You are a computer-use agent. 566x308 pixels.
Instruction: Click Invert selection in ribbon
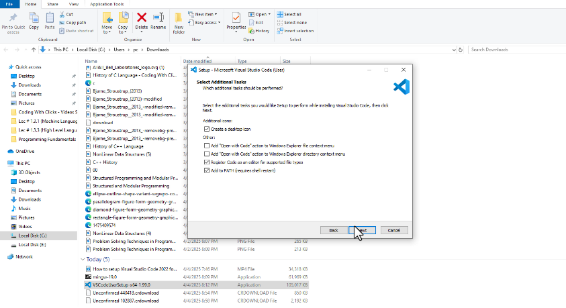(295, 31)
